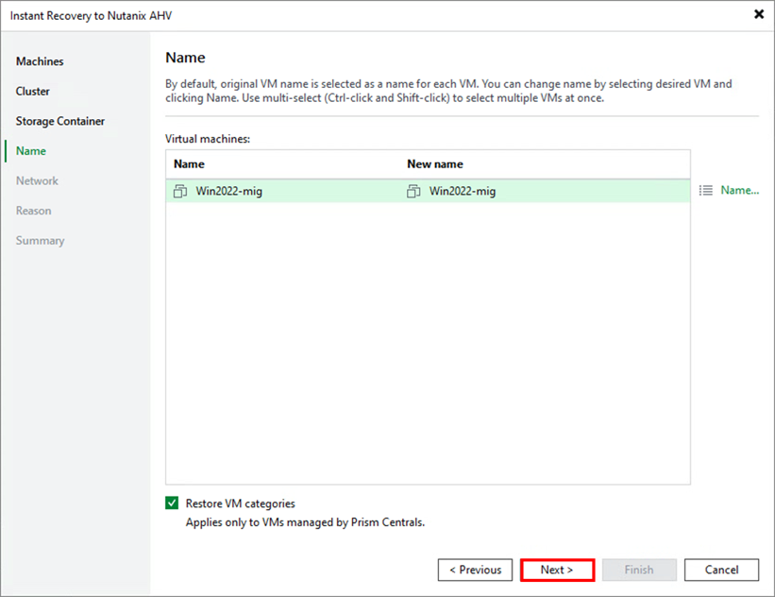
Task: Open the Name... rename link
Action: (x=739, y=190)
